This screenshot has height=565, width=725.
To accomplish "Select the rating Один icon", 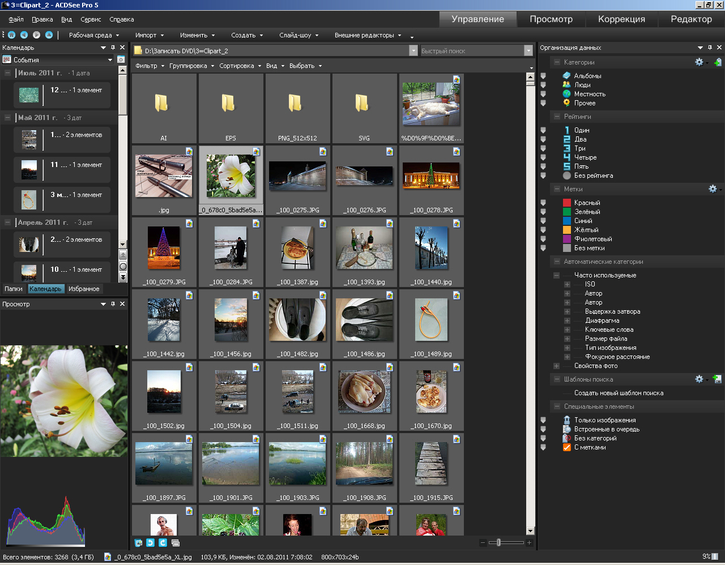I will pyautogui.click(x=566, y=130).
